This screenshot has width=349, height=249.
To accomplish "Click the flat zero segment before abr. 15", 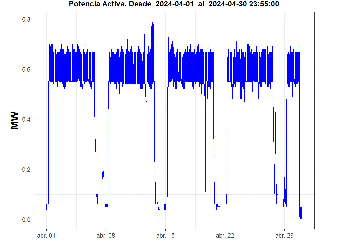I will [x=162, y=219].
